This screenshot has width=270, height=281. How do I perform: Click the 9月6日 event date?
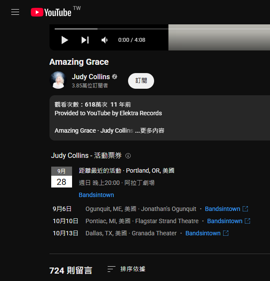(x=62, y=209)
